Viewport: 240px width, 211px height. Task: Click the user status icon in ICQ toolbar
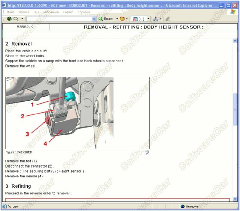point(156,19)
